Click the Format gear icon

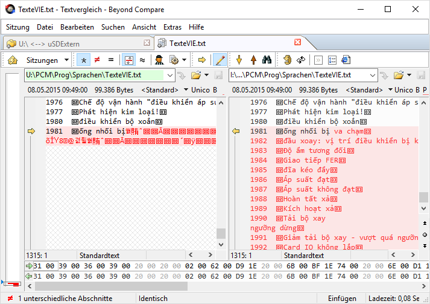pyautogui.click(x=174, y=60)
